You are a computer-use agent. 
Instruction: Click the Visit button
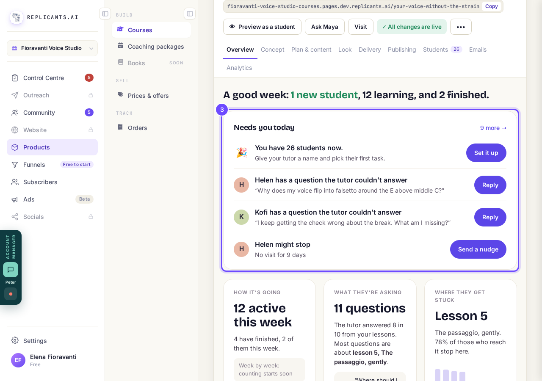tap(361, 27)
